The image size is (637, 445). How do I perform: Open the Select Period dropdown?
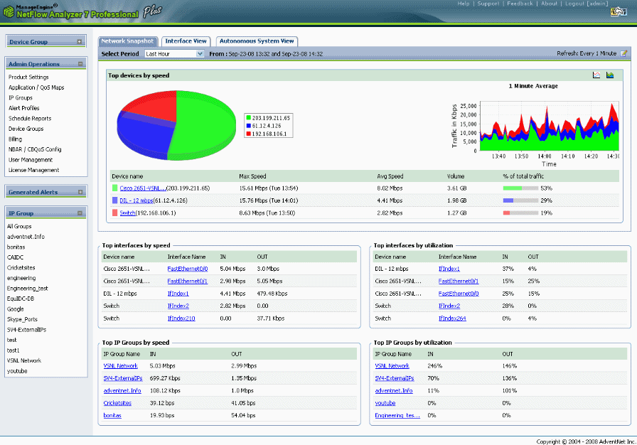pyautogui.click(x=174, y=53)
